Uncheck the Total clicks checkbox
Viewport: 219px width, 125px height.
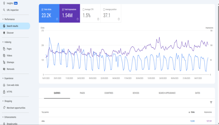pos(42,9)
